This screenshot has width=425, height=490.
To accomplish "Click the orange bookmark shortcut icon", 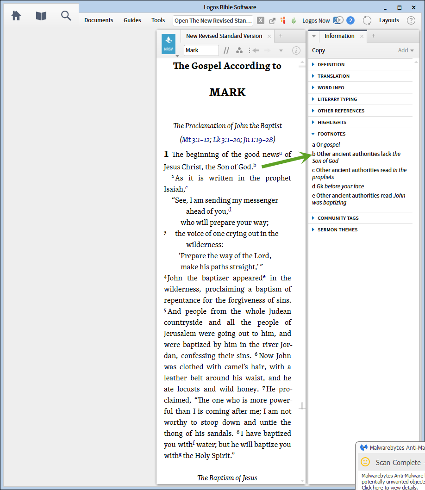I will pyautogui.click(x=283, y=21).
